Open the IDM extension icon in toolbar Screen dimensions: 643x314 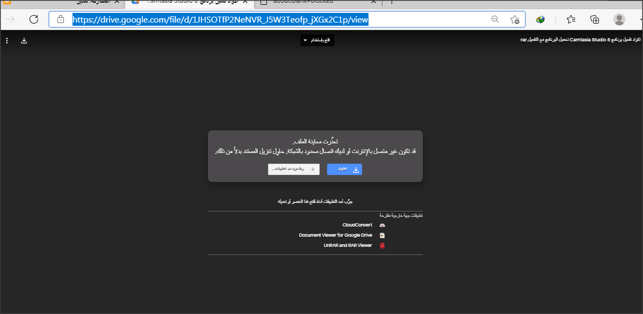coord(540,19)
